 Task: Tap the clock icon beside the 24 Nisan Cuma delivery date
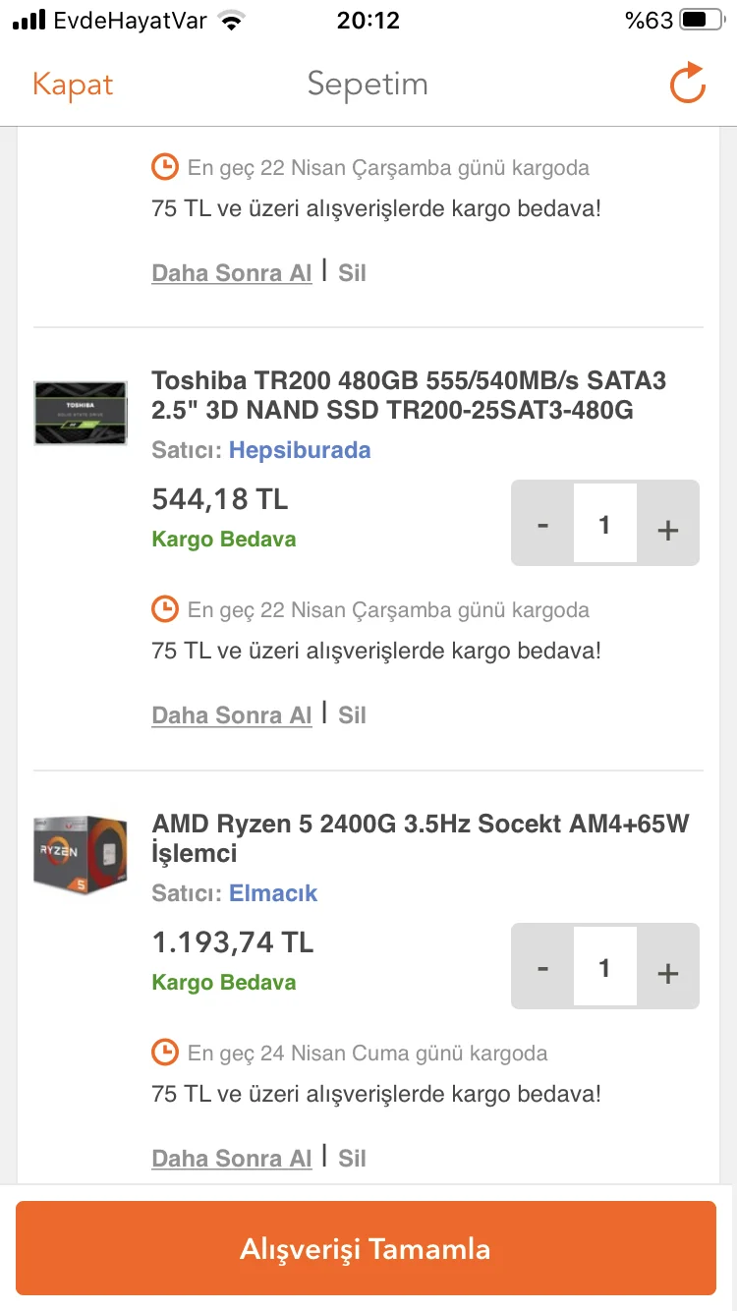(x=165, y=1052)
